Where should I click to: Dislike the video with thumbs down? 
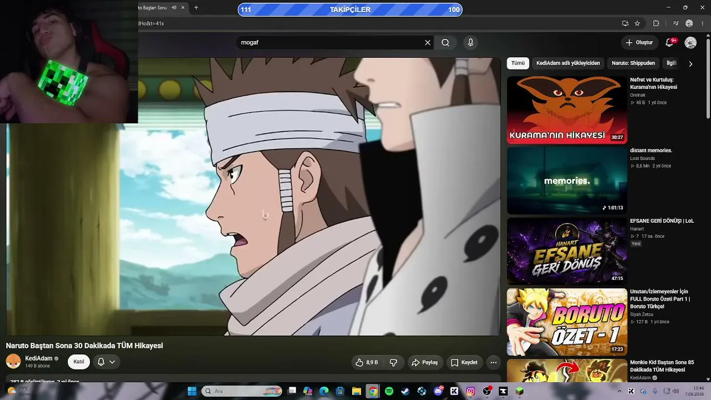pos(393,362)
